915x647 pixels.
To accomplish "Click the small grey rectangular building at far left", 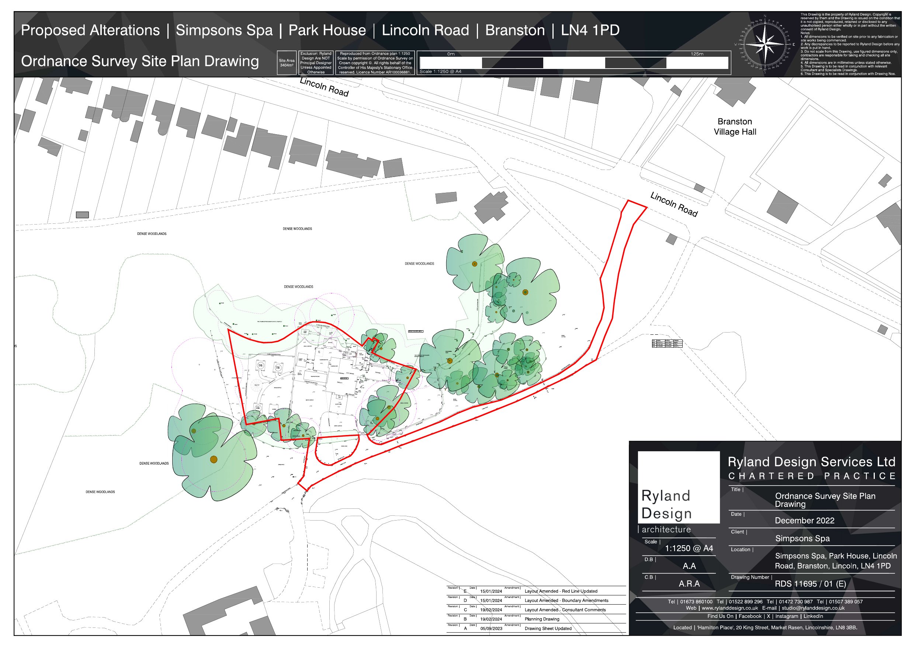I will (x=82, y=215).
